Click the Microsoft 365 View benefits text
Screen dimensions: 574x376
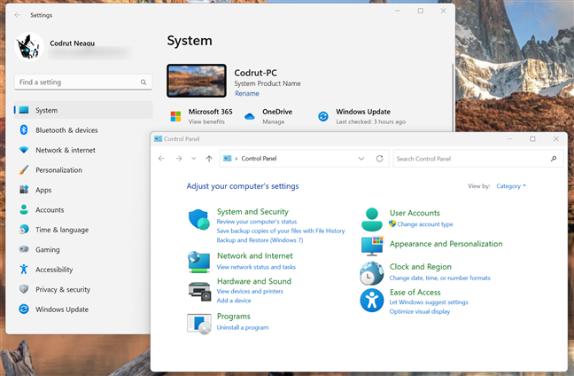206,121
